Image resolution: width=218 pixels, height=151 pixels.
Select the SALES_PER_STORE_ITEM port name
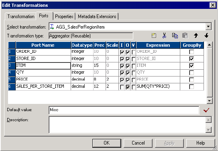tap(43, 87)
